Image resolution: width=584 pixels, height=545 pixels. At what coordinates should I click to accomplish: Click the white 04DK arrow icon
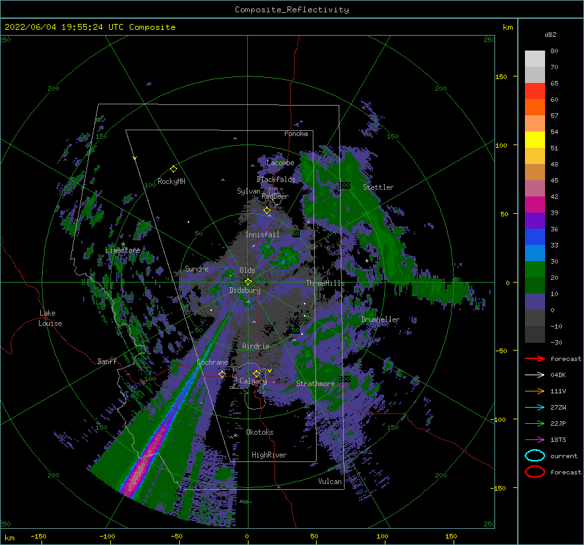click(x=535, y=375)
